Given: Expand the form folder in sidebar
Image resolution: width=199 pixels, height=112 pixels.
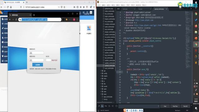Looking at the screenshot, I should tap(101, 78).
